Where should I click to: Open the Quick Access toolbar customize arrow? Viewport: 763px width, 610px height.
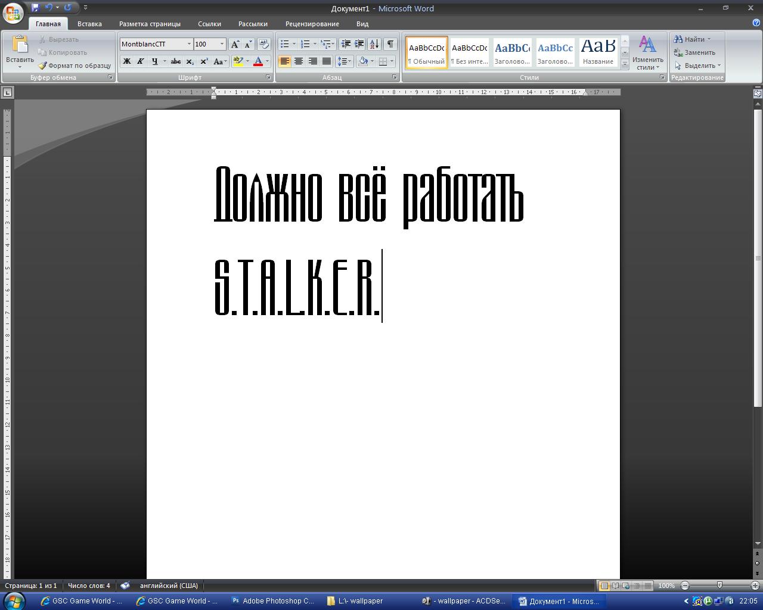coord(86,8)
